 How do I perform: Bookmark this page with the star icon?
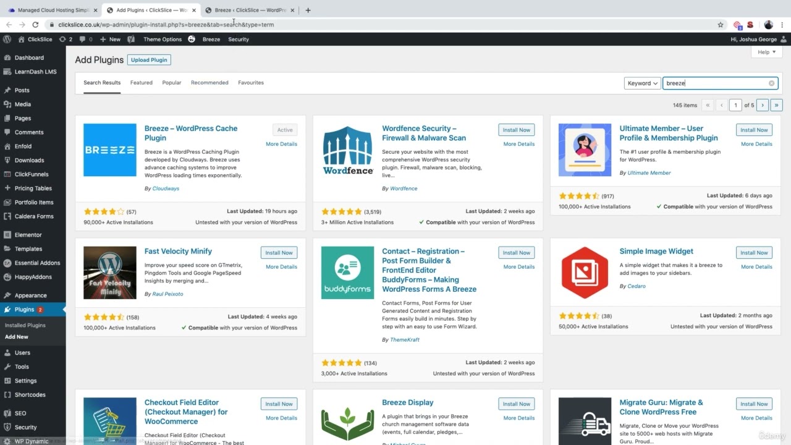click(x=721, y=25)
